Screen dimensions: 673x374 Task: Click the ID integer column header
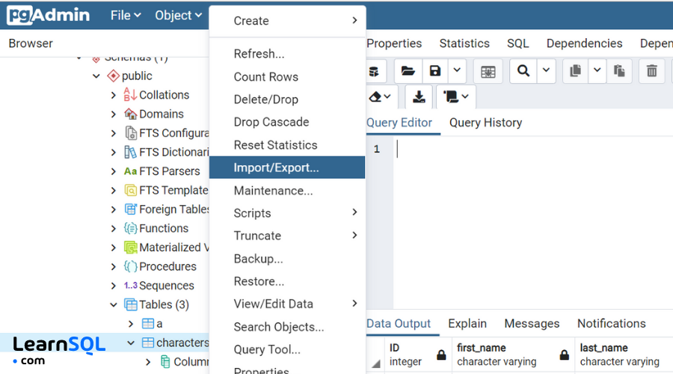417,355
